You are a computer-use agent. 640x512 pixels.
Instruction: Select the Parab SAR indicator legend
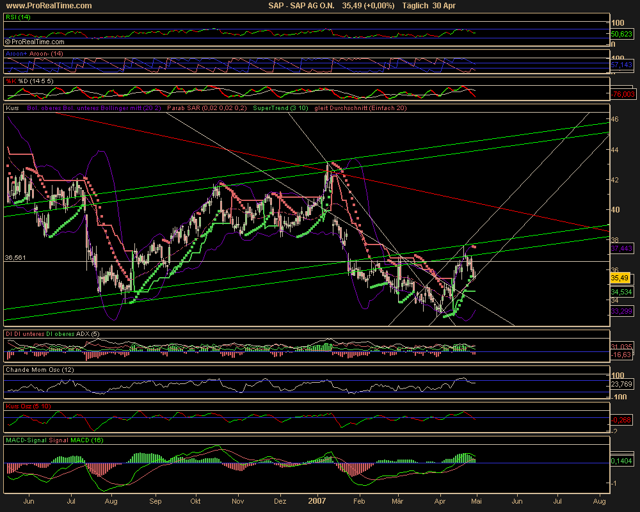[207, 108]
